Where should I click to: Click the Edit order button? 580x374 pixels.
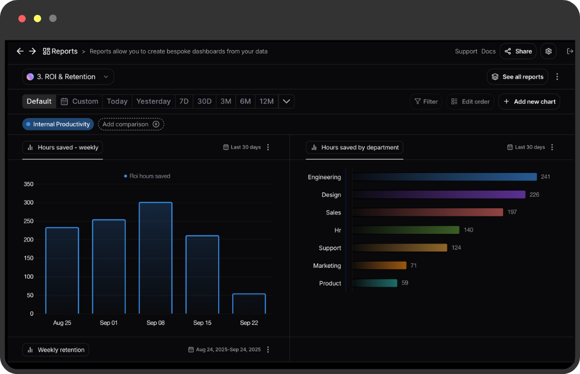coord(470,102)
